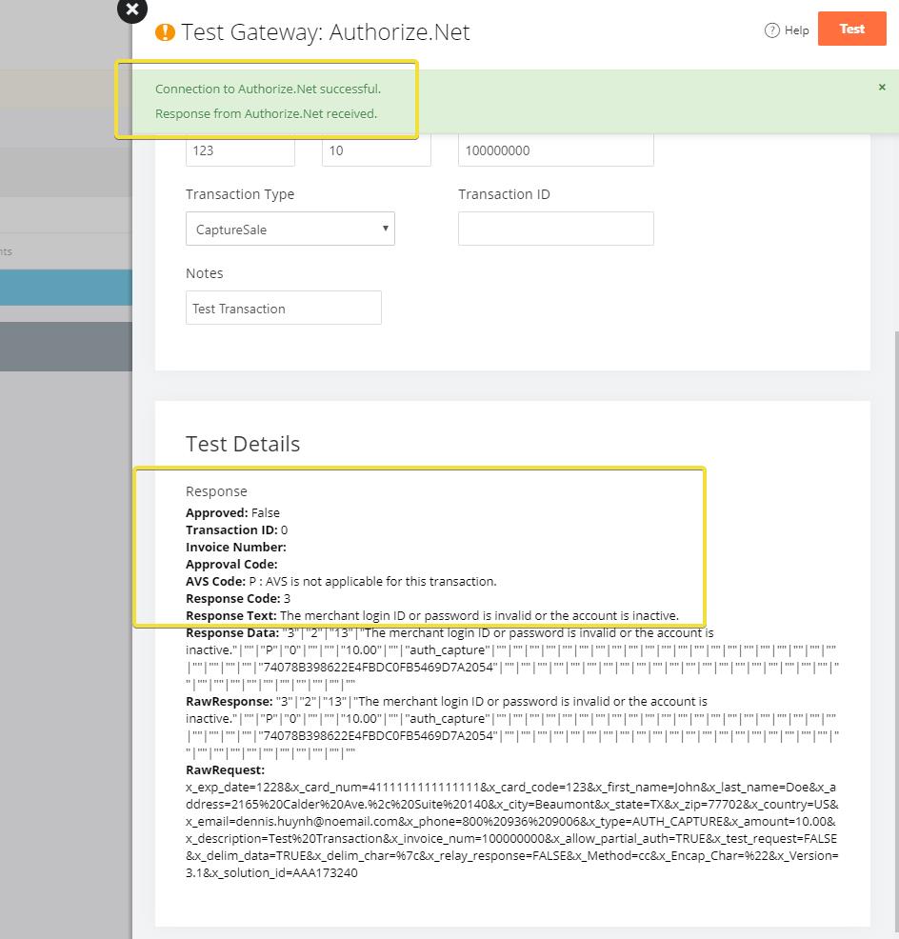Viewport: 899px width, 939px height.
Task: Open Help for gateway testing
Action: [x=787, y=30]
